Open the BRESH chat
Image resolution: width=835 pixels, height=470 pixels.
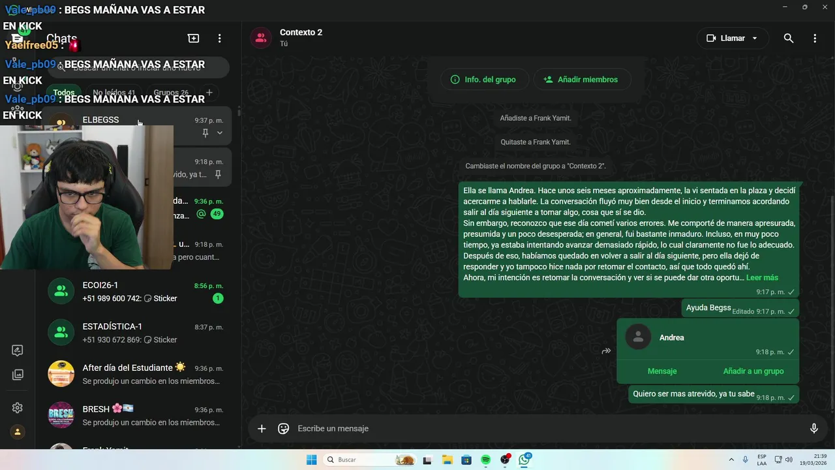(137, 415)
